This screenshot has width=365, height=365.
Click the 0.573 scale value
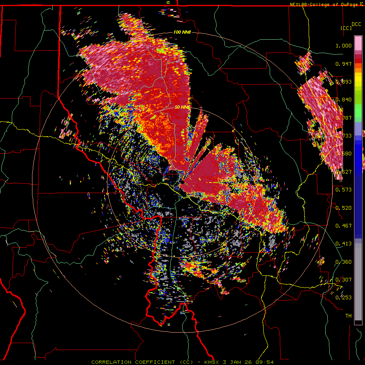tap(344, 190)
